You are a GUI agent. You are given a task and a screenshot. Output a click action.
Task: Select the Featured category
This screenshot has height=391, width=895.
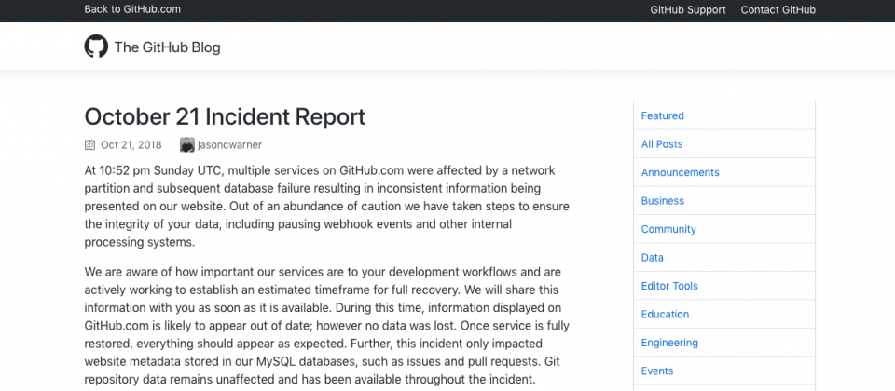[x=724, y=115]
